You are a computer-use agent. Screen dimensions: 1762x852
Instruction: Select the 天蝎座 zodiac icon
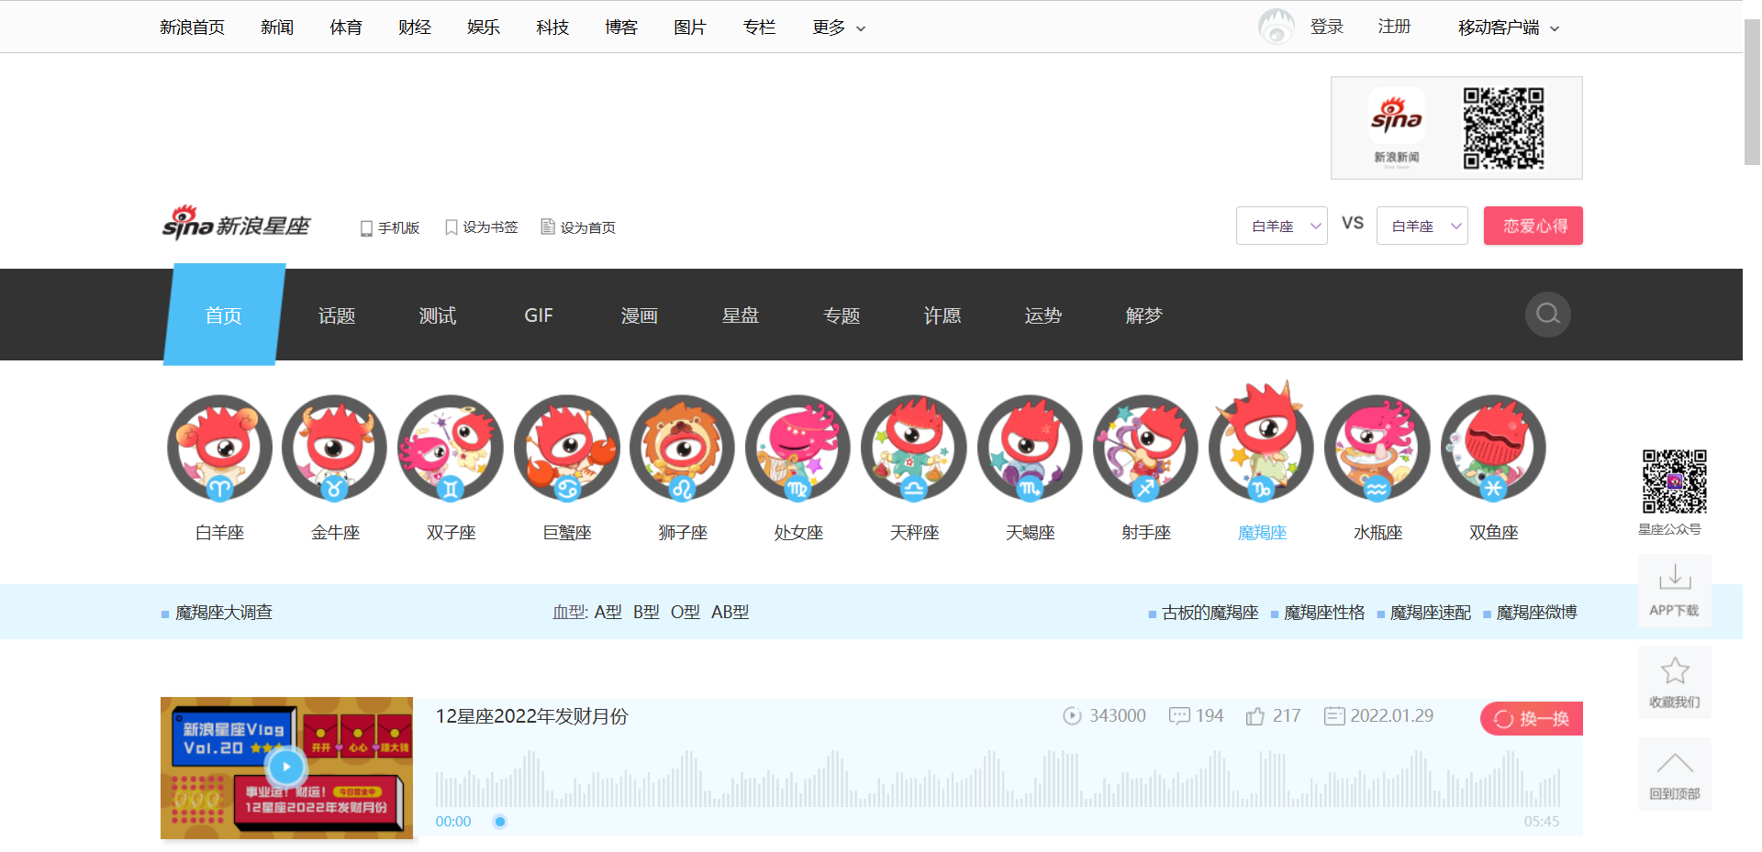pos(1030,448)
